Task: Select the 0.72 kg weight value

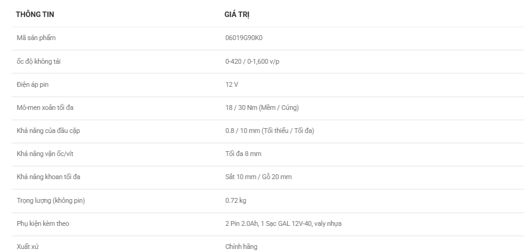Action: 236,200
